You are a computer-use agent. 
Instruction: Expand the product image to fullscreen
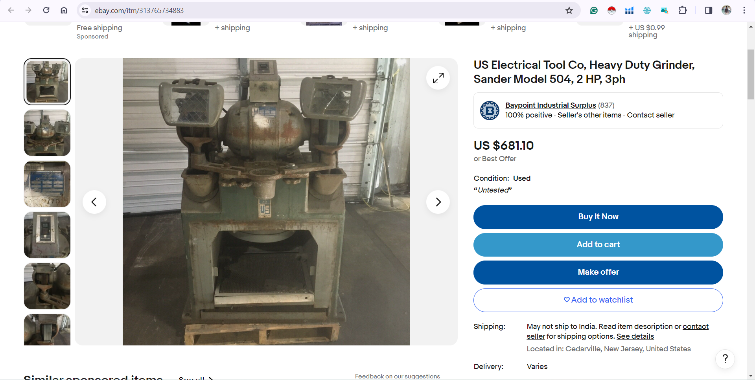point(438,78)
